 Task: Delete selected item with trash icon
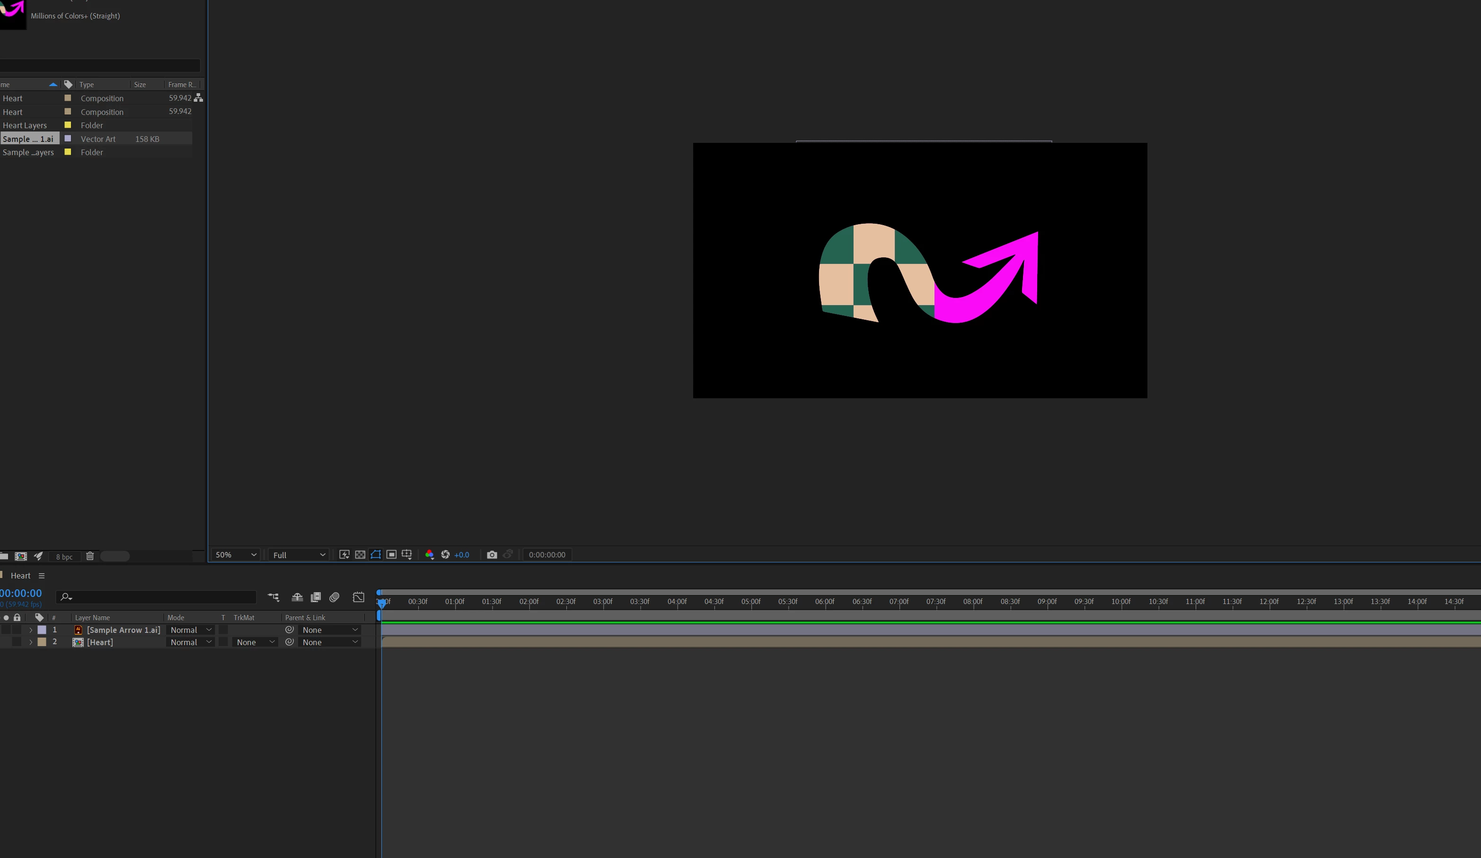point(90,556)
